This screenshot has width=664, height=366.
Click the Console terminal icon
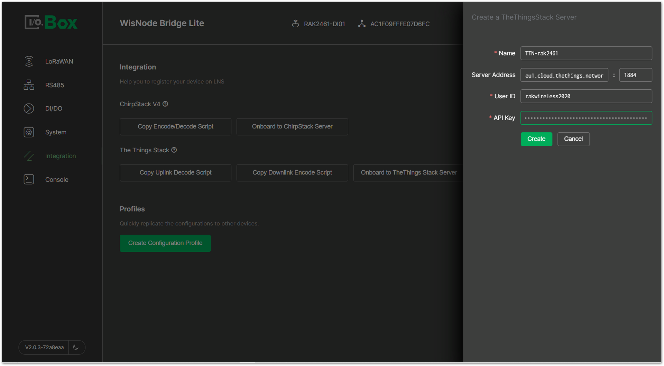(x=29, y=179)
